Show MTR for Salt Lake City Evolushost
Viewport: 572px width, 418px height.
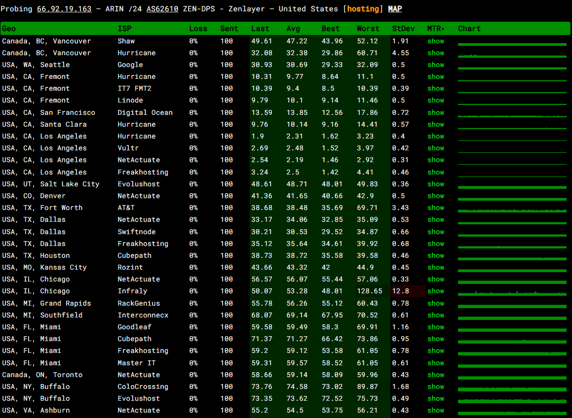436,184
